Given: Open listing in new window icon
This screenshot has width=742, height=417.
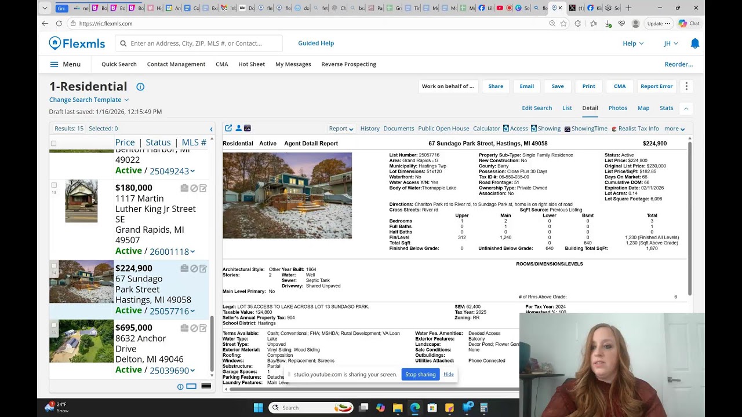Looking at the screenshot, I should pyautogui.click(x=228, y=128).
